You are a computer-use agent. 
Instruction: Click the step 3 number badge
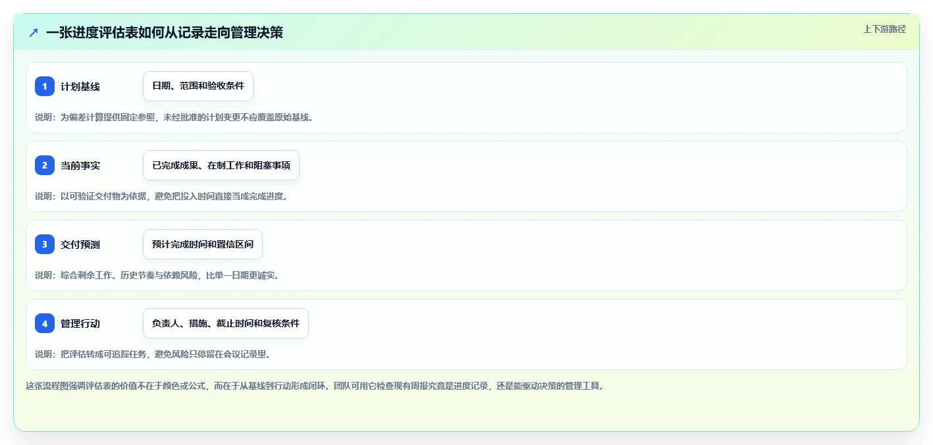(45, 244)
